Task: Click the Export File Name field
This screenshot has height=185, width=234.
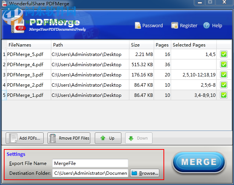Action: click(x=90, y=163)
